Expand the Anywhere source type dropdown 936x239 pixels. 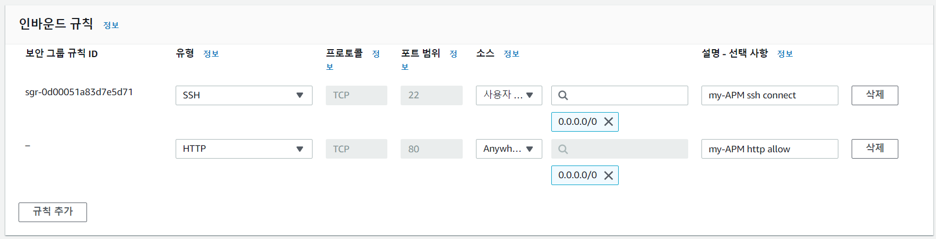(x=509, y=149)
